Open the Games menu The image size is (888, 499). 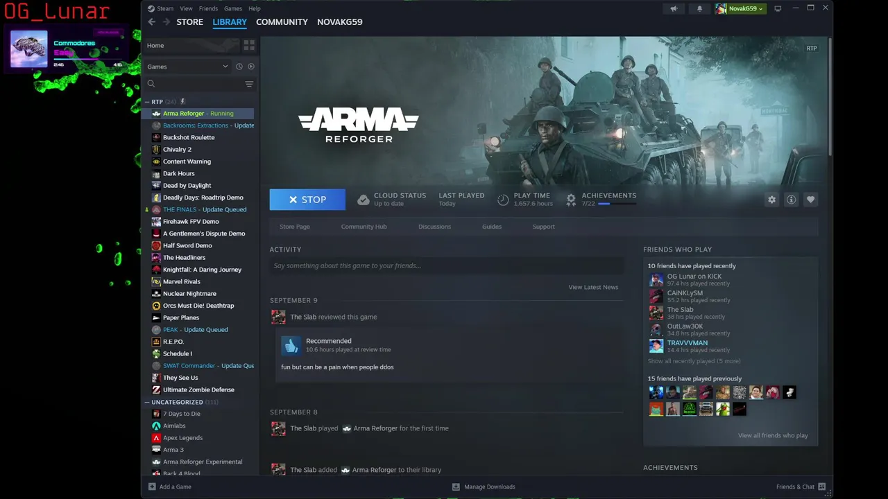[233, 8]
